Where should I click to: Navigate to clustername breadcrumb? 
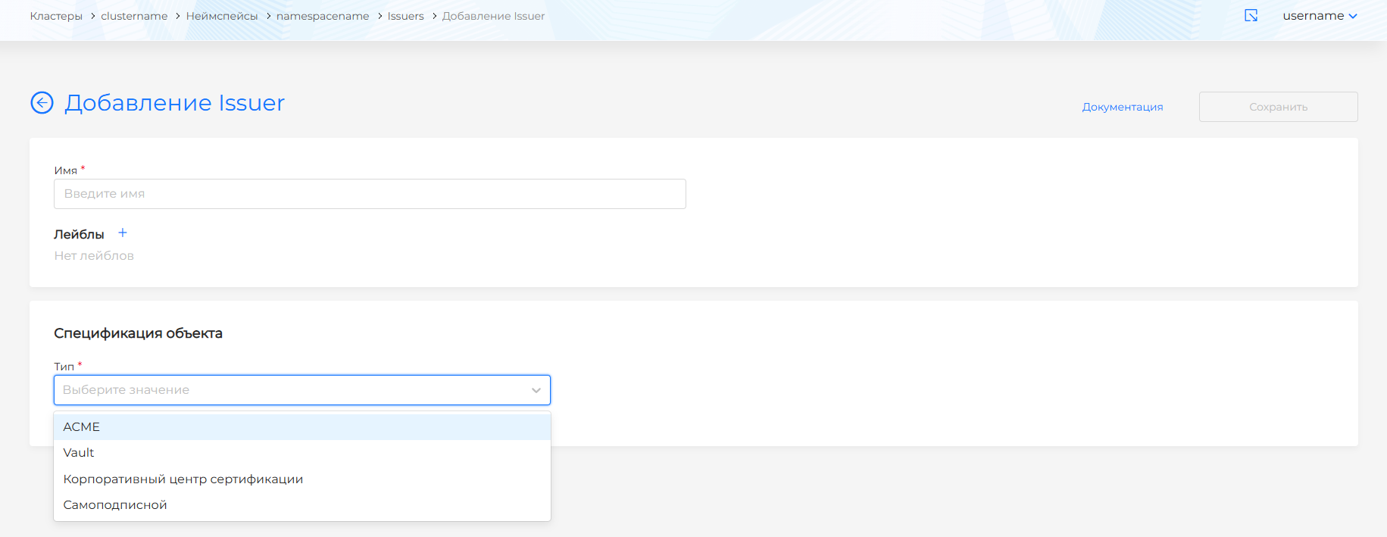134,16
